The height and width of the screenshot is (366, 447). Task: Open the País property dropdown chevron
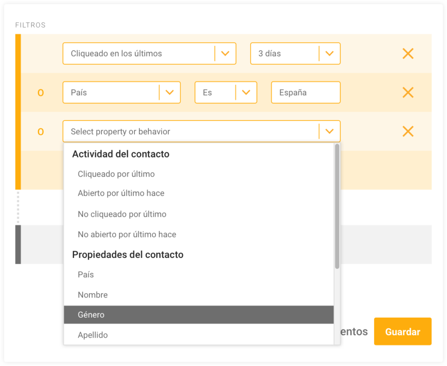tap(170, 92)
